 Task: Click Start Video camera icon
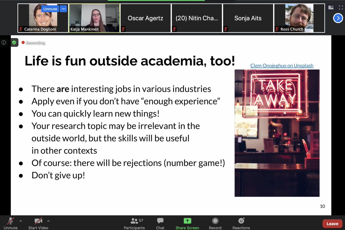tap(38, 221)
